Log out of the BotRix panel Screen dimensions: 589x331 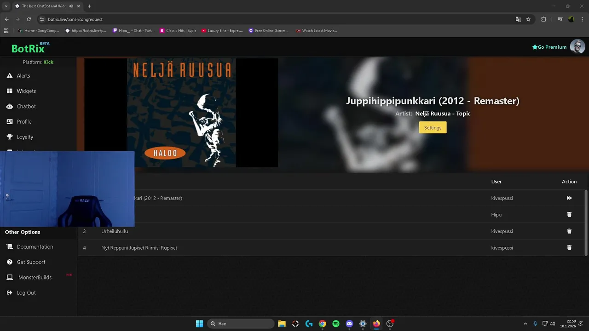tap(21, 293)
